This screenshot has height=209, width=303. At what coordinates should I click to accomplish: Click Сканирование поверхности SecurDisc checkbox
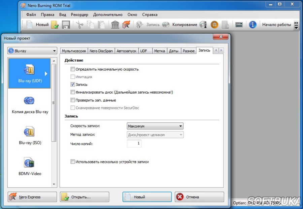click(x=73, y=108)
